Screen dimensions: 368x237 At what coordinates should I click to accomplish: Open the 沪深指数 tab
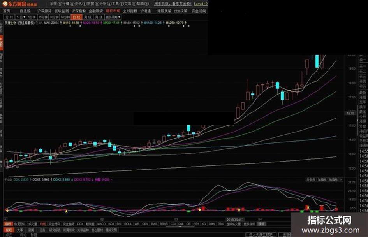click(79, 11)
